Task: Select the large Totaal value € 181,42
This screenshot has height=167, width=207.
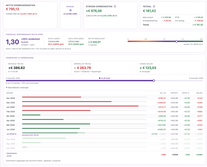Action: (149, 11)
